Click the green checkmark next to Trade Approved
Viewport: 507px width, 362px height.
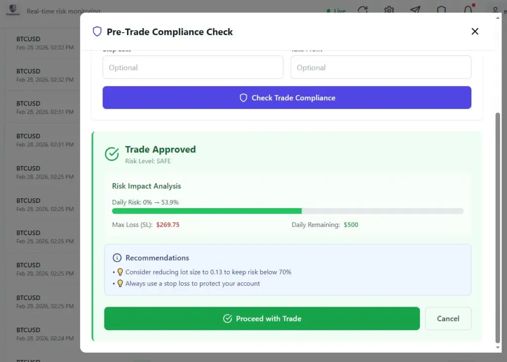111,154
